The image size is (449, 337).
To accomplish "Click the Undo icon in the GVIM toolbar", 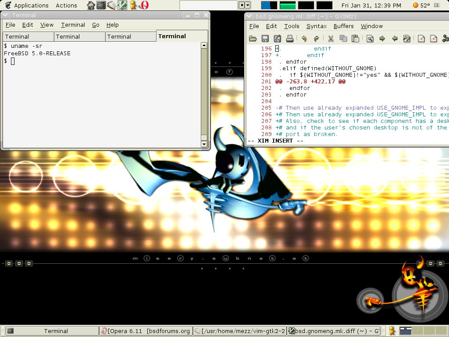I will (304, 39).
